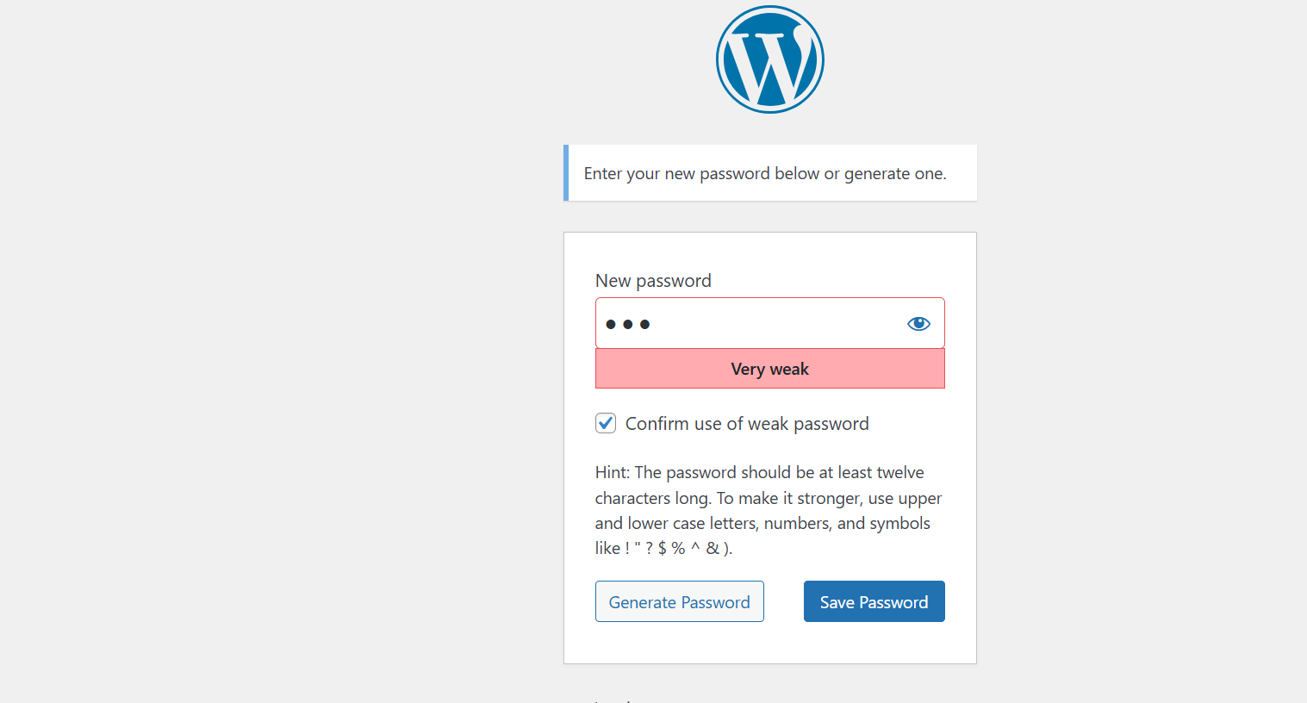Click the hint line mentioning 'lower case letters'
This screenshot has height=703, width=1307.
point(762,523)
